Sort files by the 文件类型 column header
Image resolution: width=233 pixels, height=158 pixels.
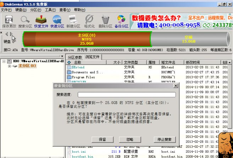[134, 62]
